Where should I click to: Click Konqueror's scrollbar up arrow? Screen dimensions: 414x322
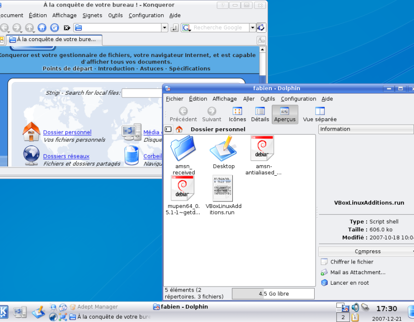click(x=263, y=50)
